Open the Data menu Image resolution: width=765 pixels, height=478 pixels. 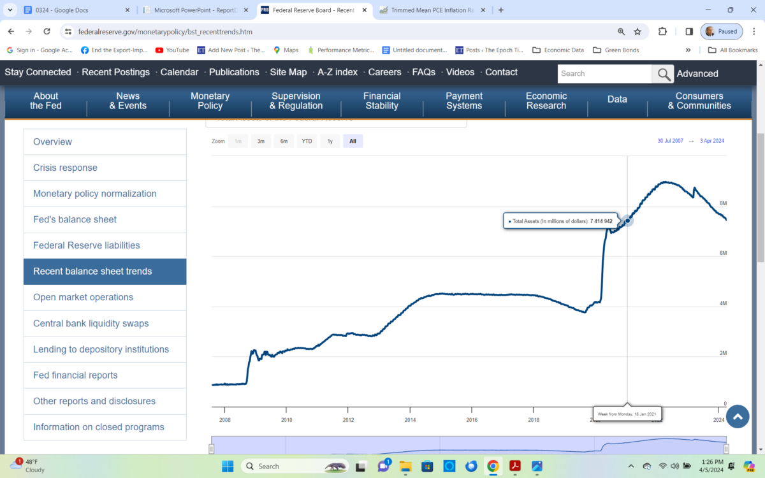pos(617,99)
